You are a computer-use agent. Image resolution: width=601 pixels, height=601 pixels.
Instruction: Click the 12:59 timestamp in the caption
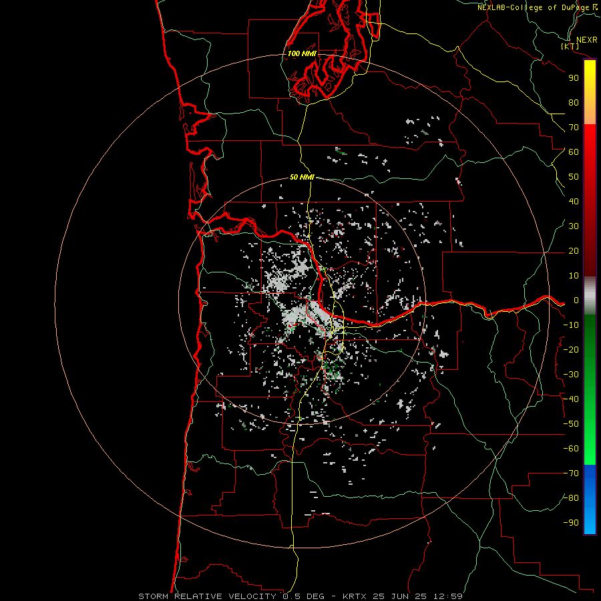pos(447,596)
